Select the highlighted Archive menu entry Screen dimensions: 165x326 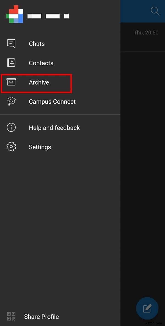point(39,82)
